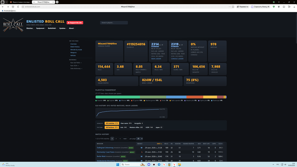
Task: Open the Normandy Coast Ruins match
Action: (x=105, y=152)
